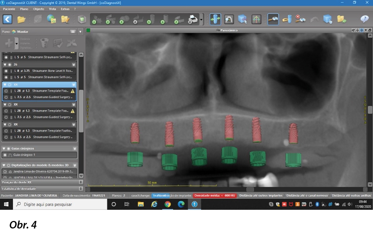373x238 pixels.
Task: Click double chevron on Guias cirúrgicos header
Action: tap(75, 149)
